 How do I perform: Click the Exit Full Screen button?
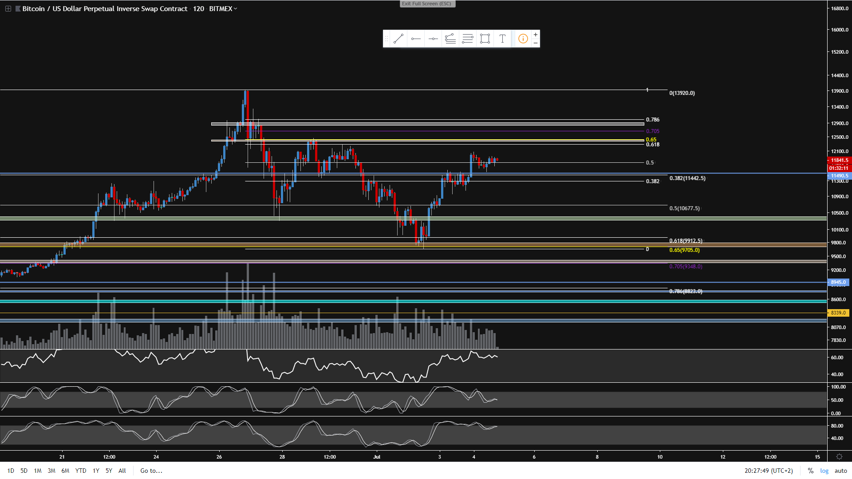[426, 4]
